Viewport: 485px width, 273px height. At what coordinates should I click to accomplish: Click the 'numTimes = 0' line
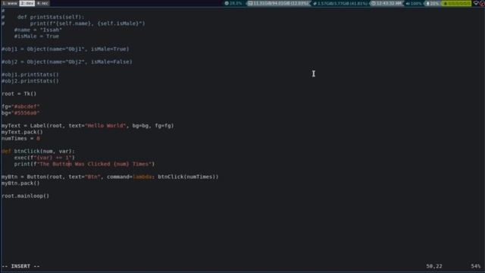click(20, 138)
